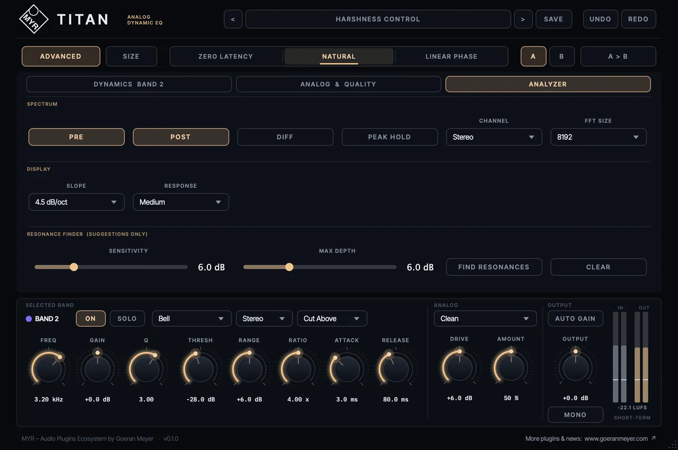The width and height of the screenshot is (678, 450).
Task: Select Natural phase mode
Action: (339, 56)
